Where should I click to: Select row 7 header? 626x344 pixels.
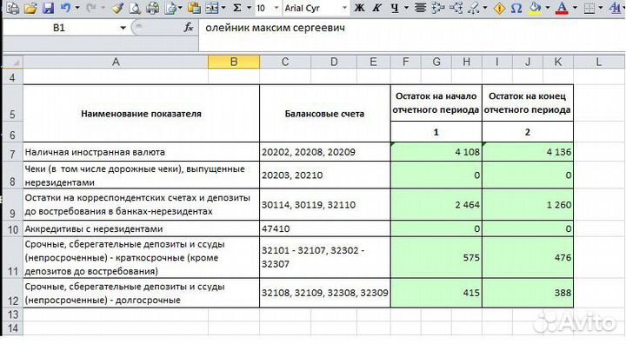click(x=13, y=152)
